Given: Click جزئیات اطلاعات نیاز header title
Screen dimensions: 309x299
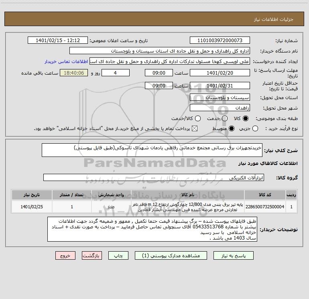Looking at the screenshot, I should (x=274, y=19).
